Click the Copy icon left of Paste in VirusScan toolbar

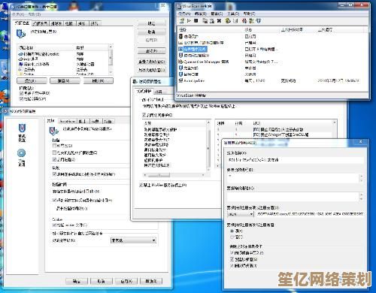click(x=205, y=21)
